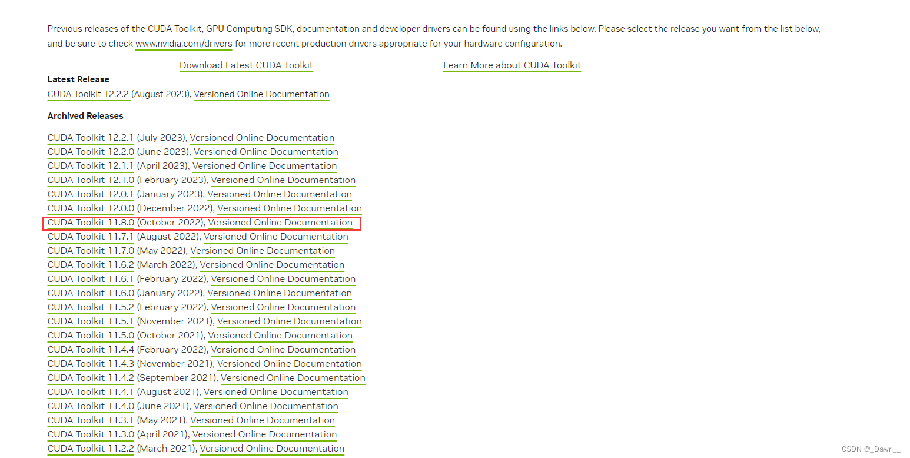This screenshot has width=910, height=458.
Task: Open documentation for 11.7.1 August 2022
Action: 276,237
